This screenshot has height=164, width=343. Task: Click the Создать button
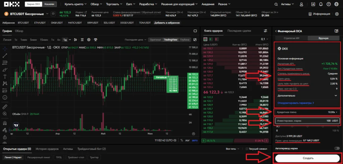click(x=308, y=158)
